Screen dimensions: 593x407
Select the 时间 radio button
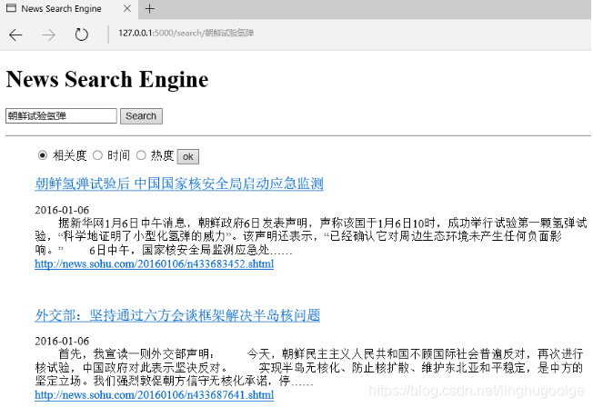coord(97,155)
